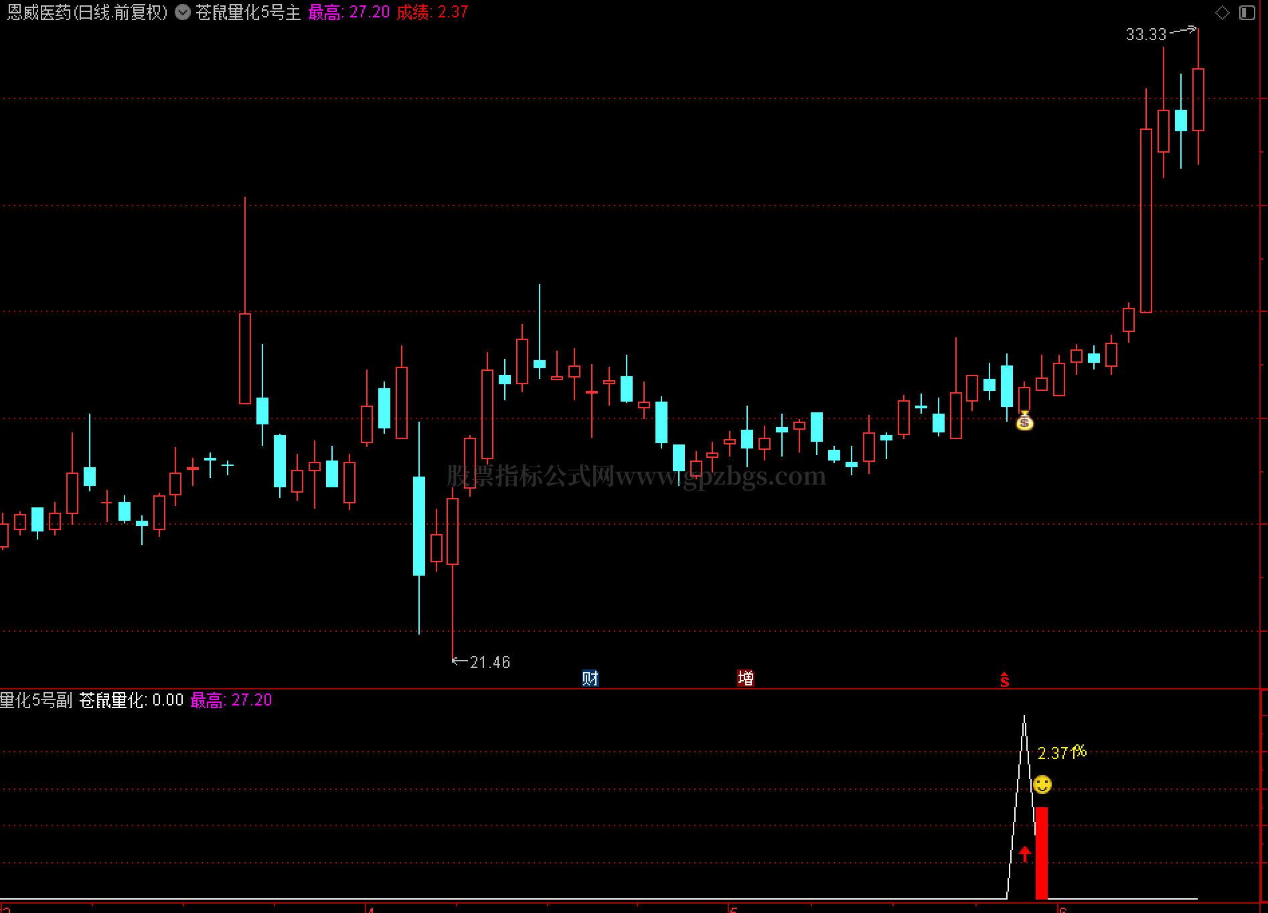Viewport: 1268px width, 913px height.
Task: Click the 苍鼠量化: 0.00 value
Action: coord(131,700)
